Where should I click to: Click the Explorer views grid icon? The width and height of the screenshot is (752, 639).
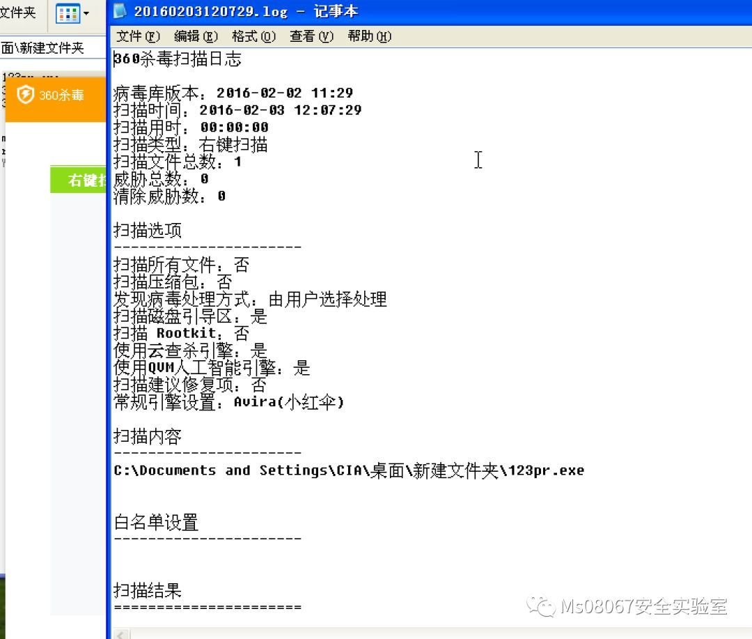coord(68,13)
